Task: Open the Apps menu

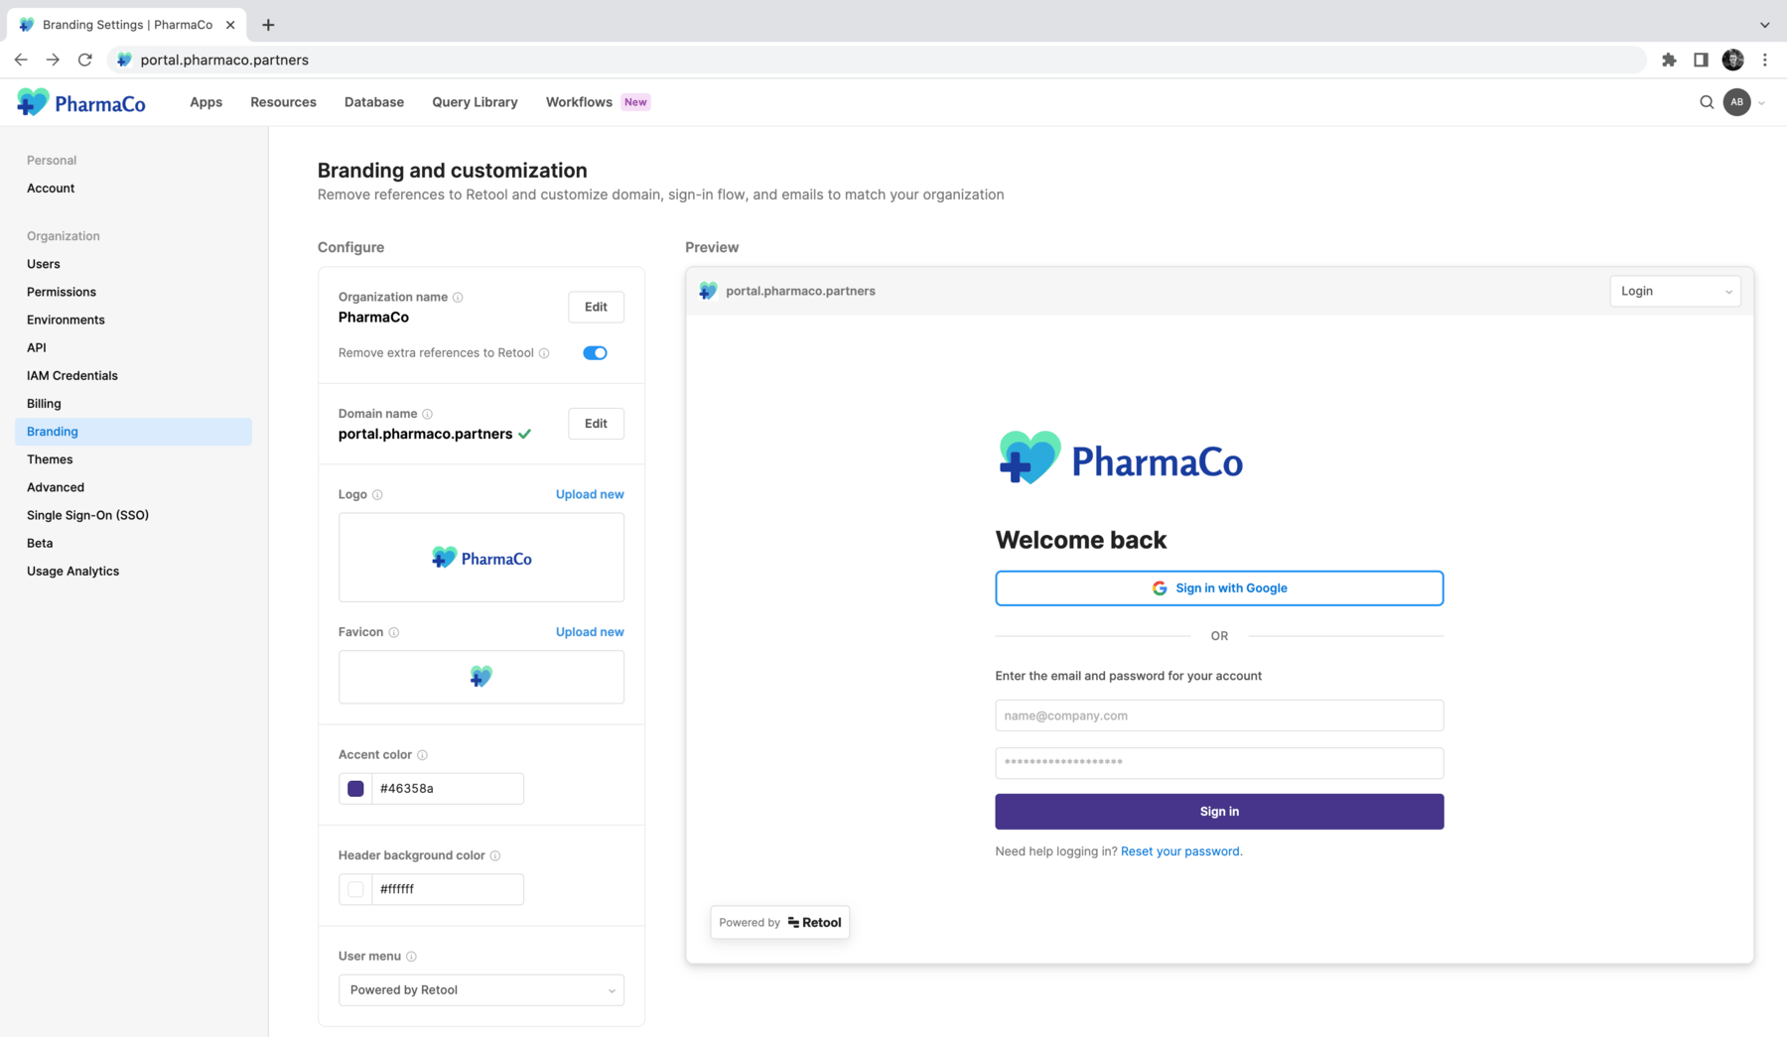Action: pos(206,102)
